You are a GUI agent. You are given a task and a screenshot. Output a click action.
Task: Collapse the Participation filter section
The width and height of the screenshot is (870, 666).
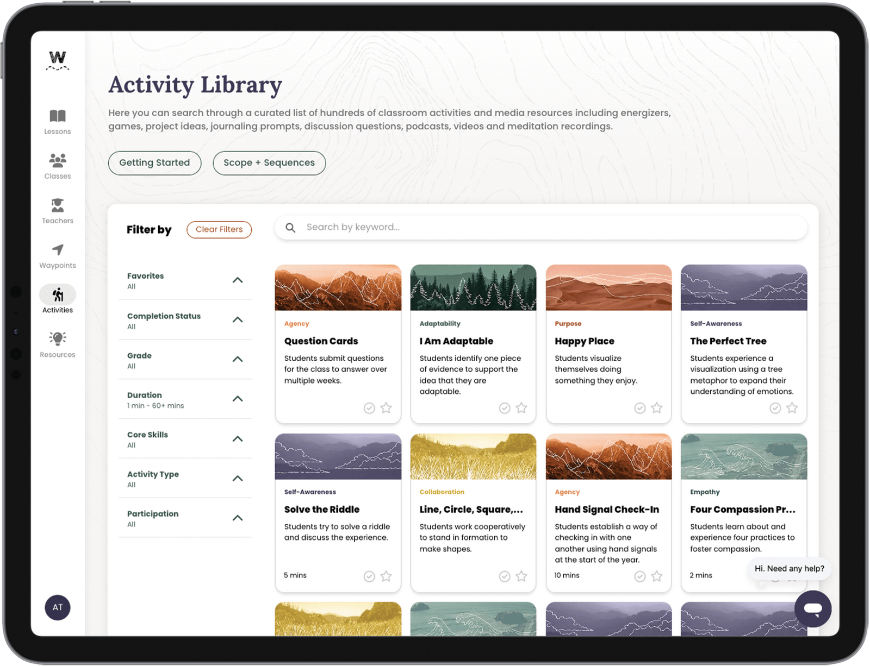point(238,517)
